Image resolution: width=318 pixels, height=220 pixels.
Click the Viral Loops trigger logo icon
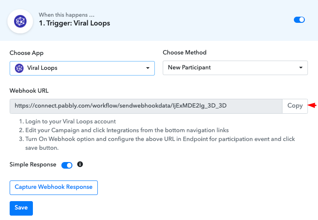tap(20, 22)
